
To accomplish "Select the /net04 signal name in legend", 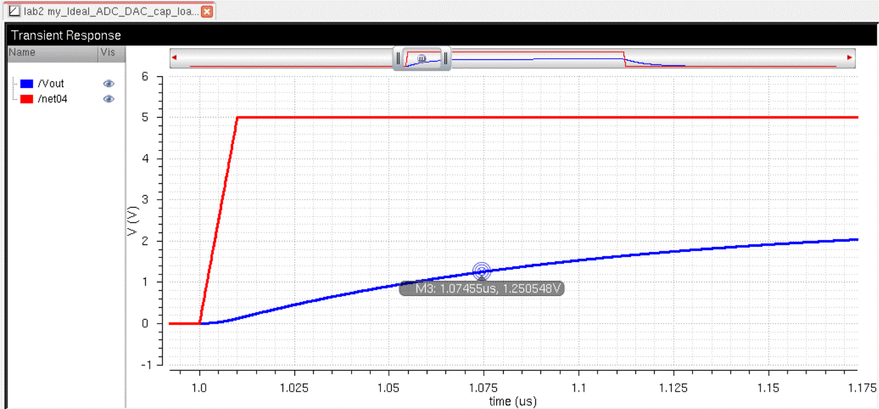I will [x=53, y=99].
